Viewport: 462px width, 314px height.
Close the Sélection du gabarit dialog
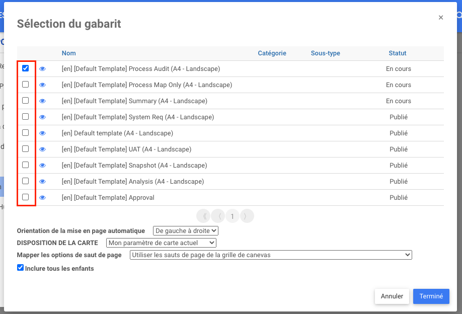coord(441,18)
